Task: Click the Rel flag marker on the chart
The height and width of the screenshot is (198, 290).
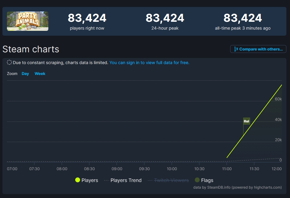Action: pyautogui.click(x=246, y=121)
